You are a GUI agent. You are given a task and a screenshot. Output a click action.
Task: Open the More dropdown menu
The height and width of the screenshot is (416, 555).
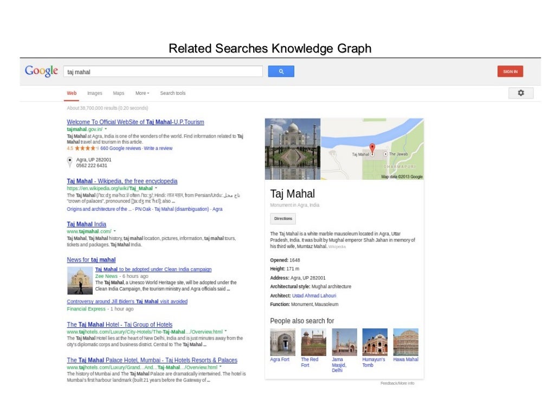click(x=143, y=93)
